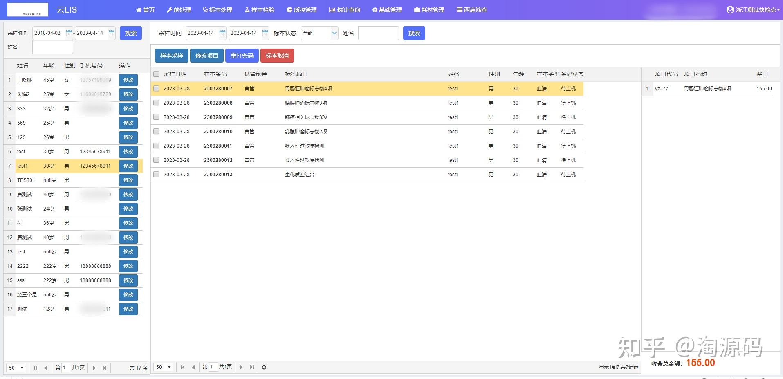Click the 样本采样 button

[171, 56]
